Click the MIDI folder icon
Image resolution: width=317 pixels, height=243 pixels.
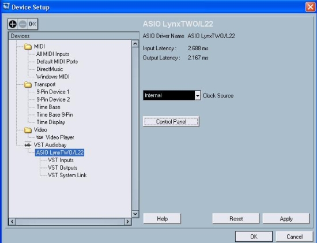(28, 47)
